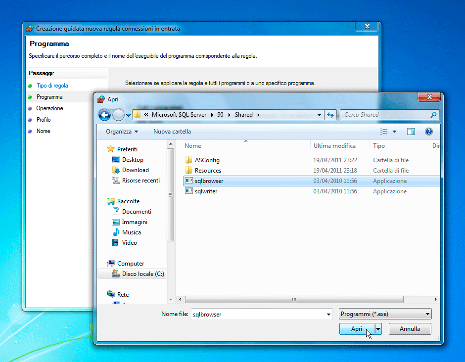Click the Raccolte library icon
This screenshot has height=362, width=465.
point(111,201)
